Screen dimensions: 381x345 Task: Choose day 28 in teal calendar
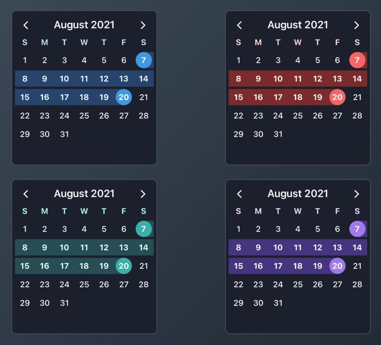[x=143, y=284]
